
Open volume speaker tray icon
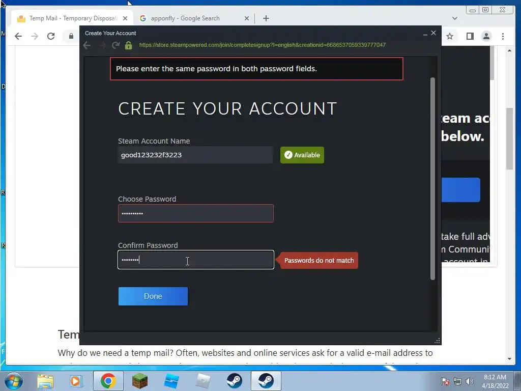click(470, 381)
